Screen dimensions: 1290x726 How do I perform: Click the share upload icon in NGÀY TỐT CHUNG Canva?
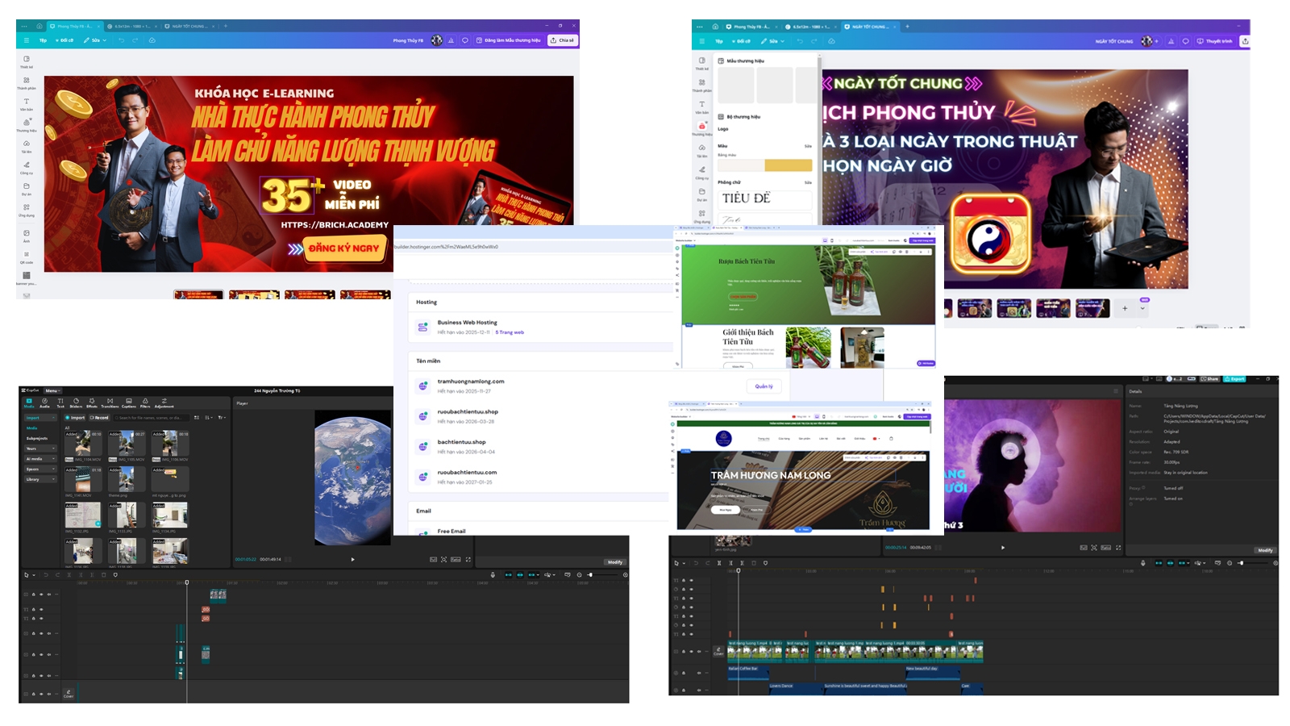pyautogui.click(x=1245, y=41)
